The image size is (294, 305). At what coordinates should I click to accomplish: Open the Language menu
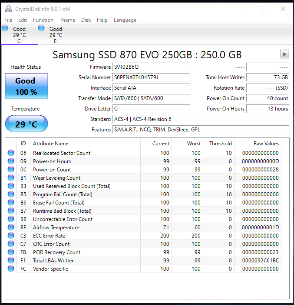pyautogui.click(x=125, y=20)
